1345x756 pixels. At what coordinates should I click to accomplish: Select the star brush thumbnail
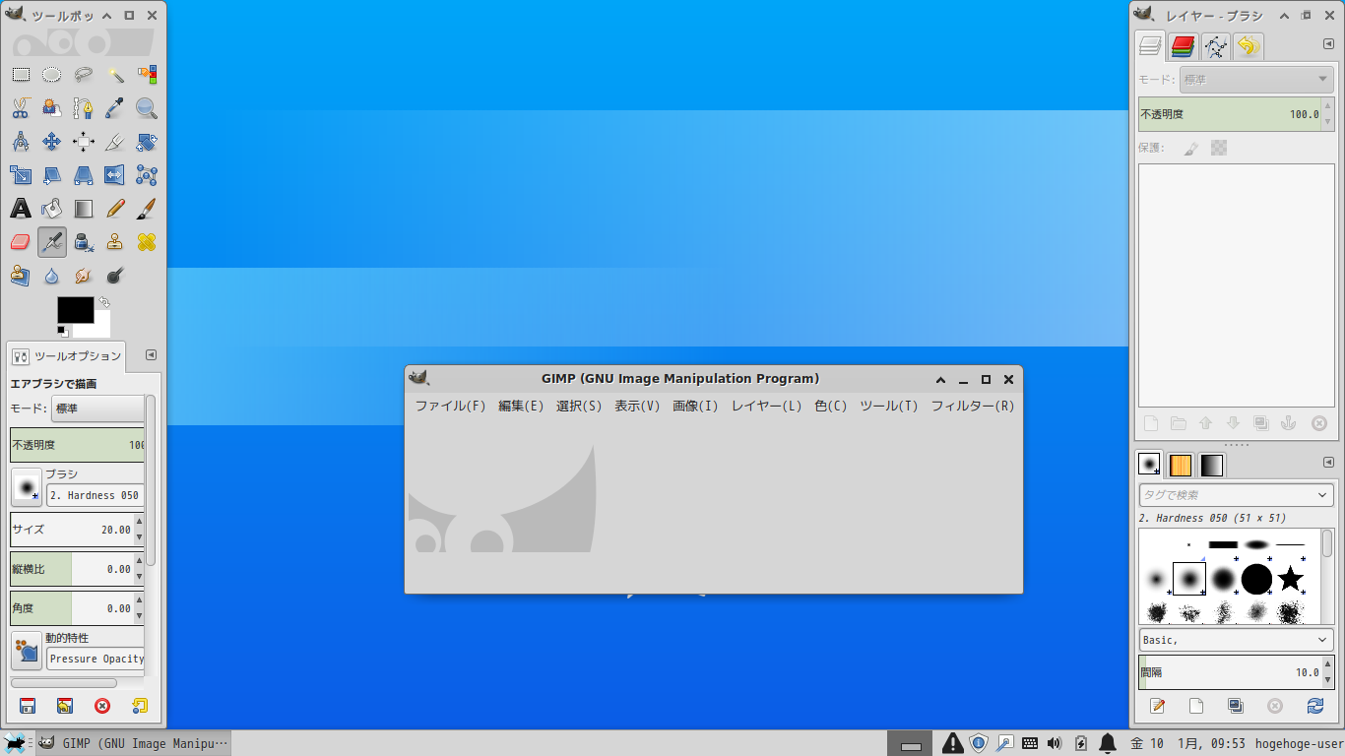click(x=1290, y=579)
